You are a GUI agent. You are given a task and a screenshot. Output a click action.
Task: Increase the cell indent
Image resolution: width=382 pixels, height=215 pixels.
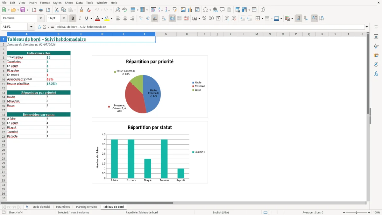pos(243,18)
